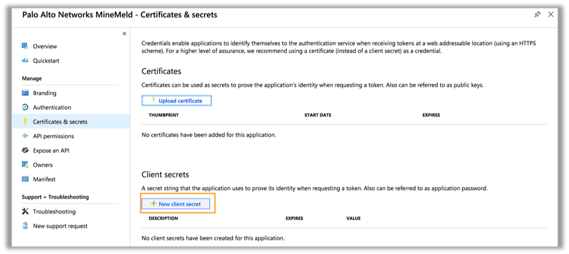Pin the blade with pin icon
Screen dimensions: 569x254
point(537,15)
